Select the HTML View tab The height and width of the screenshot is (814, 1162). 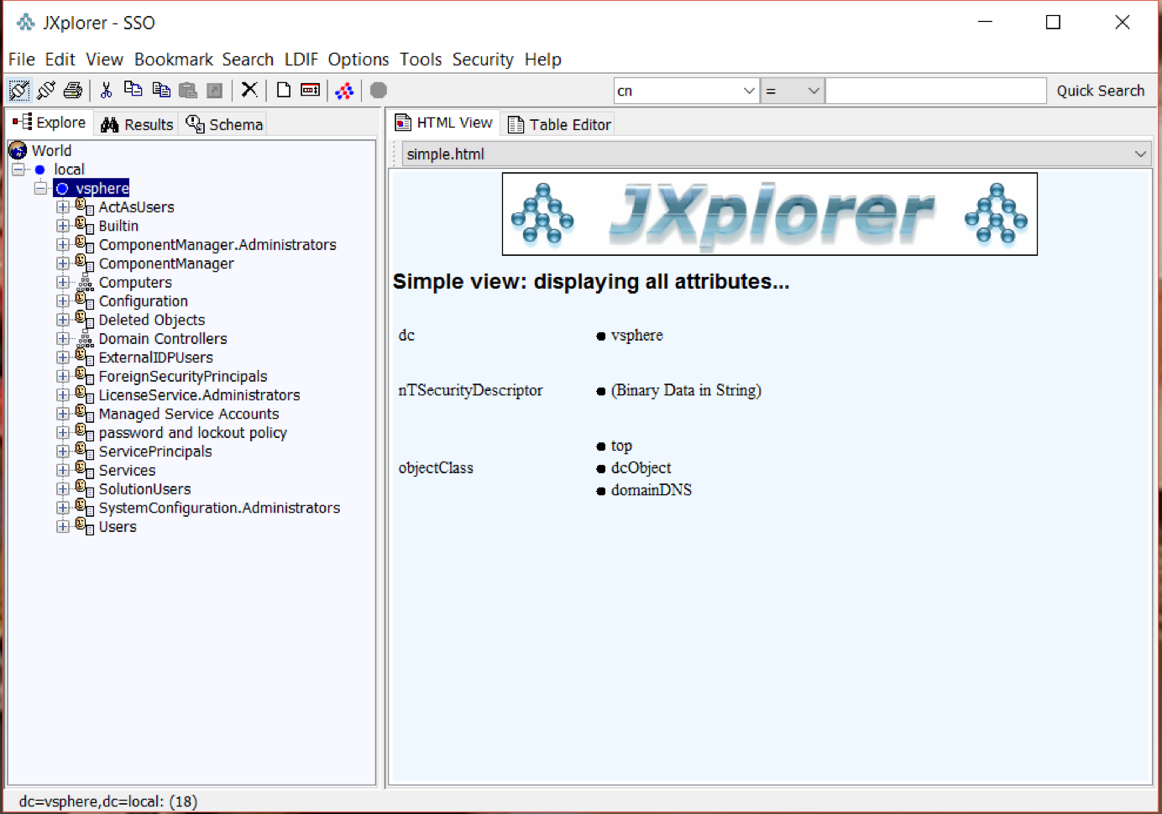[444, 123]
